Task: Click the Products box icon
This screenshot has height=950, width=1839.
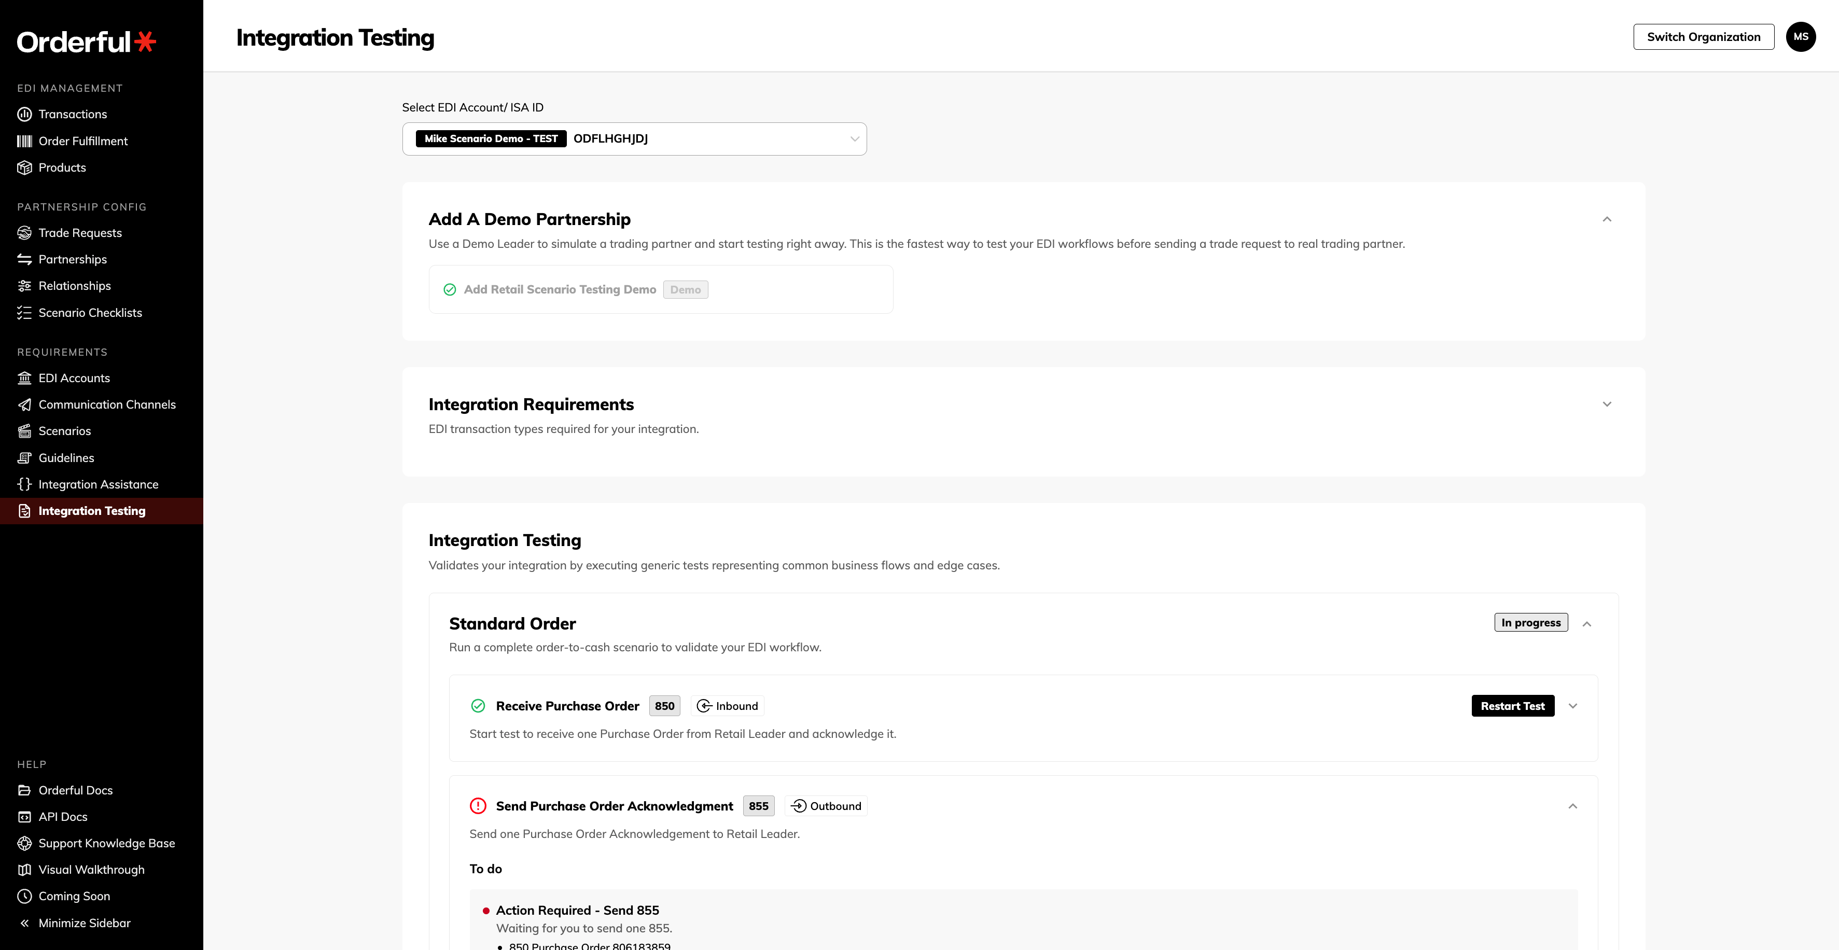Action: [x=24, y=167]
